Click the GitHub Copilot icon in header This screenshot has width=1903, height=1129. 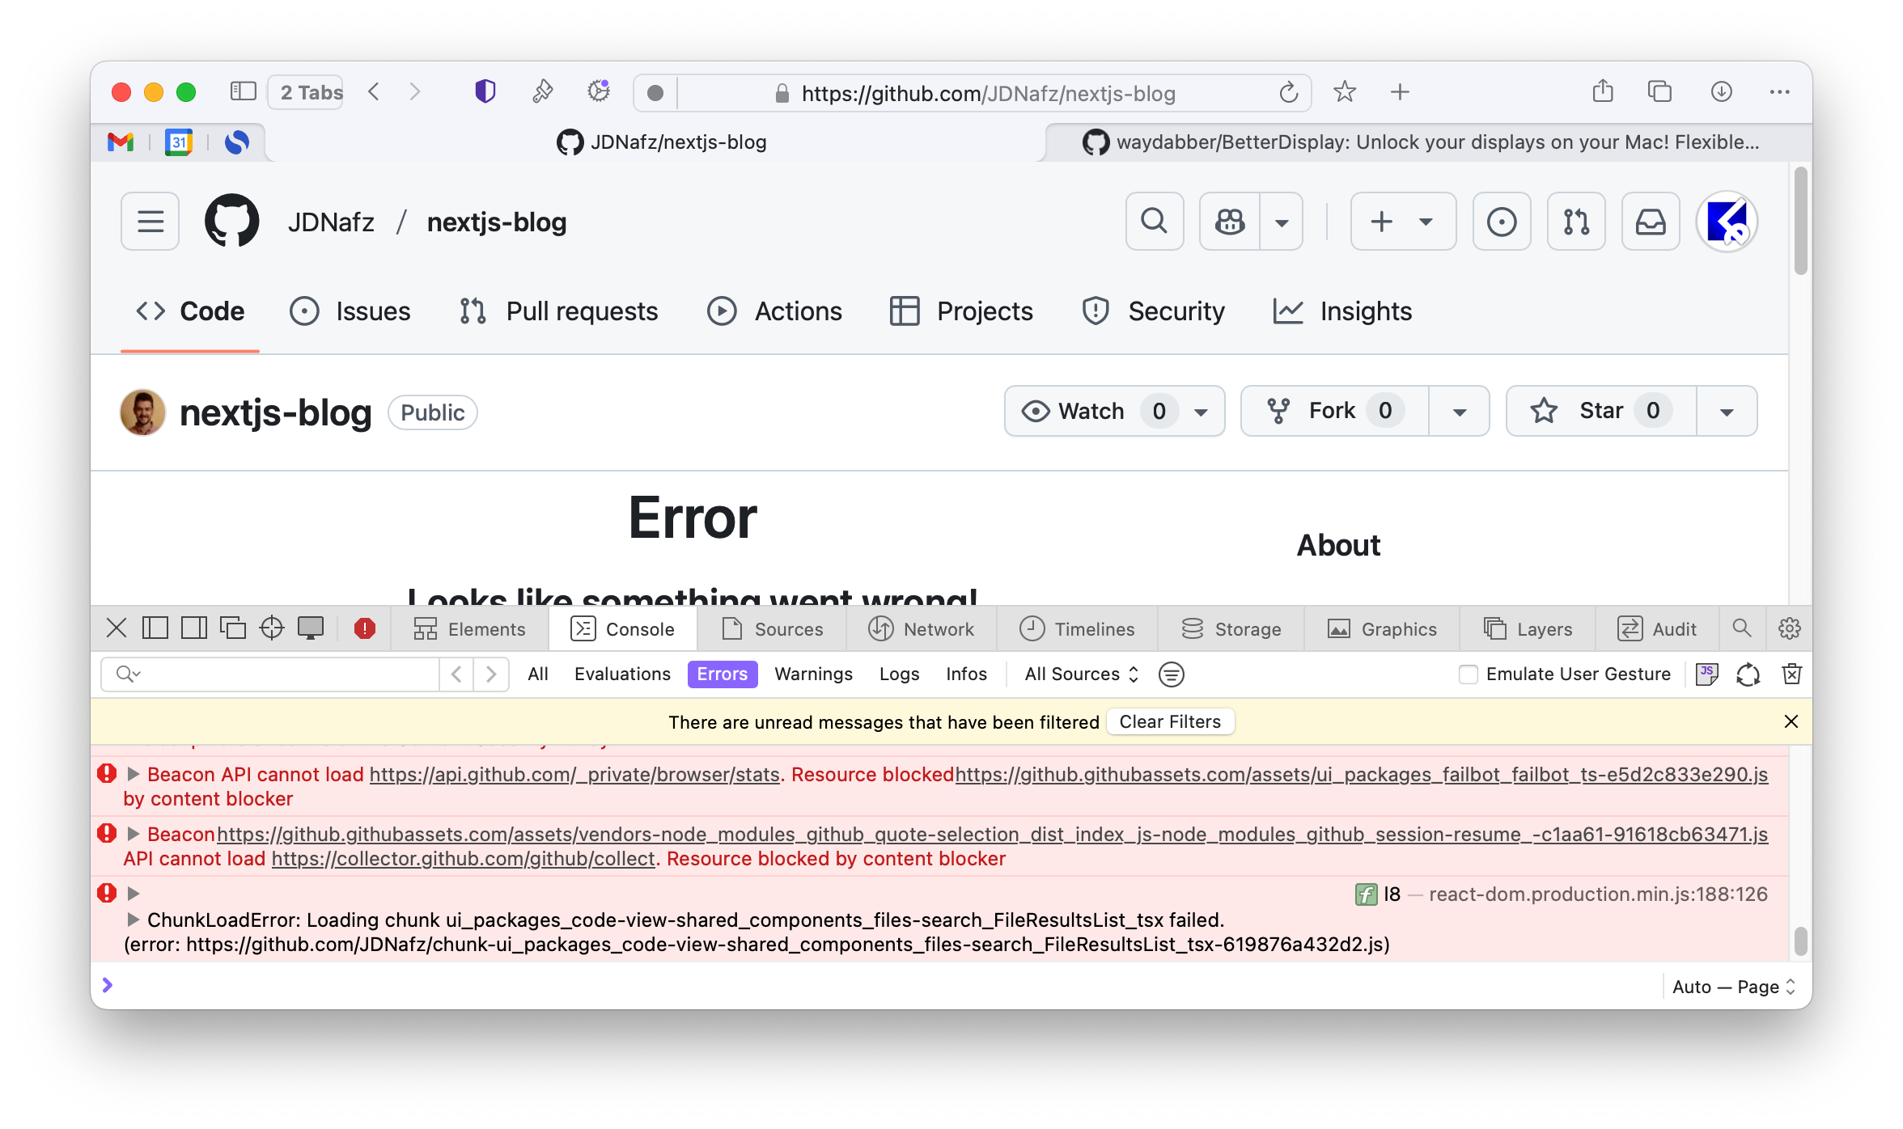1229,222
